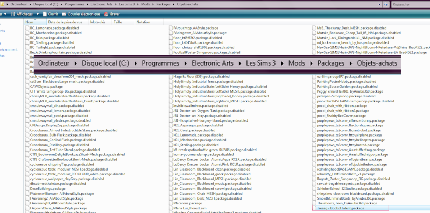Click the refresh arrows button beside address bar
The width and height of the screenshot is (430, 213).
386,4
